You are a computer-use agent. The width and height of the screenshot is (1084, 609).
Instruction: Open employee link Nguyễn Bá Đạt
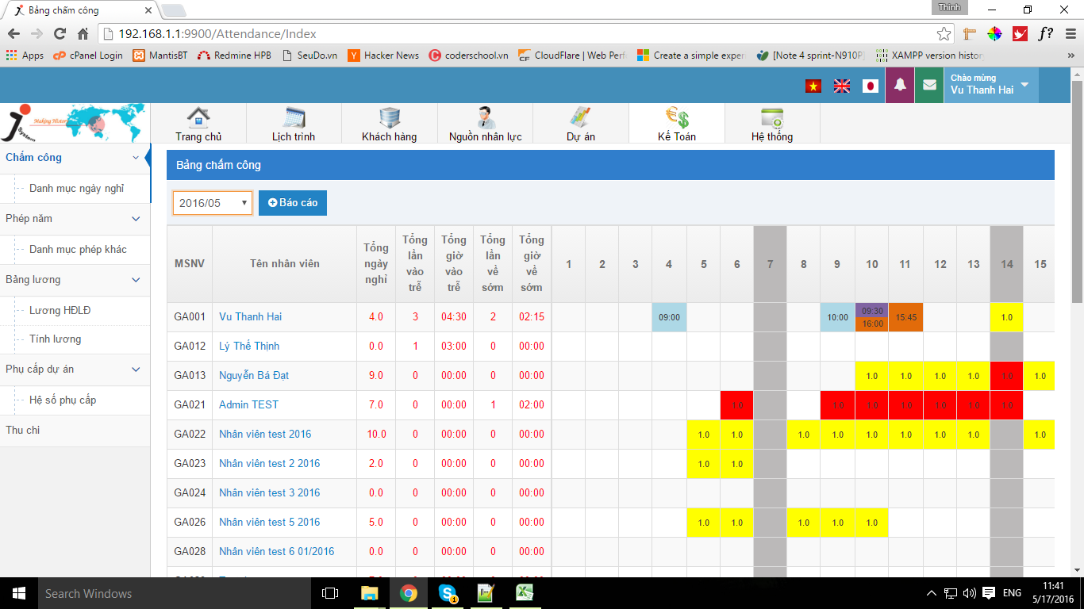[254, 376]
